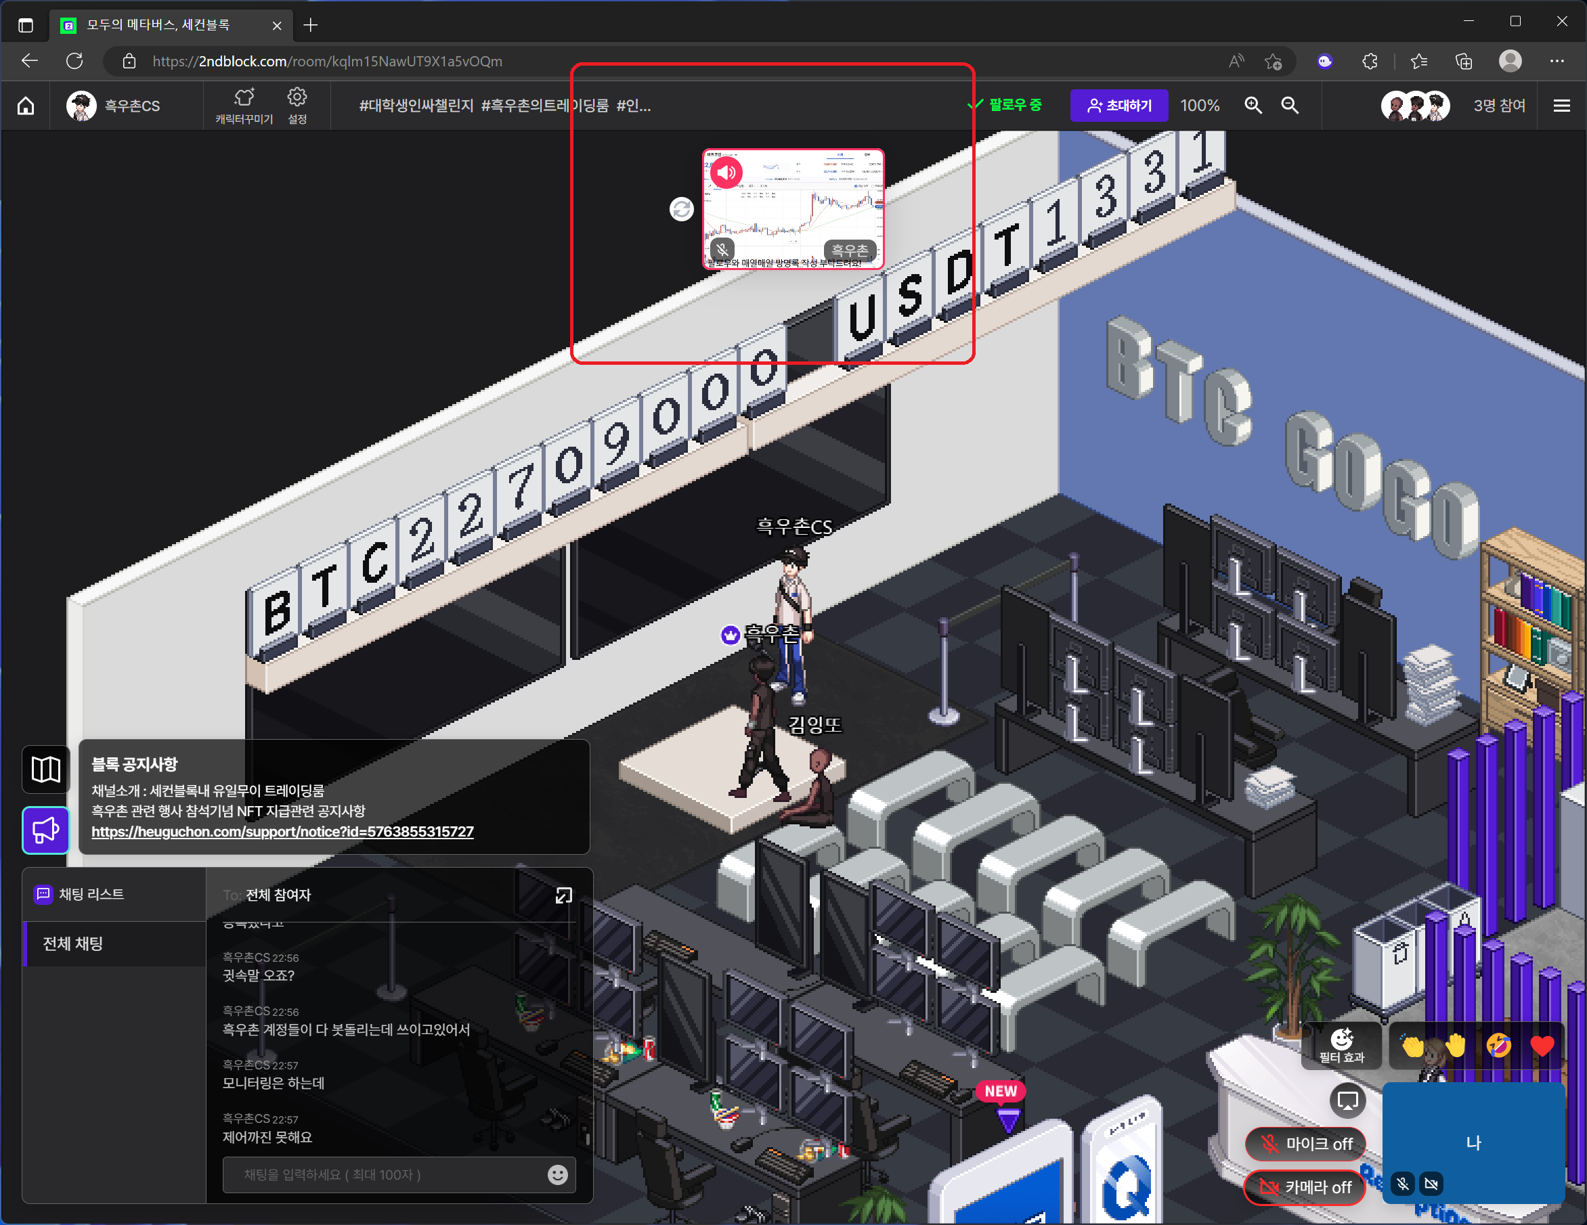Open the 전체 참여자 recipient selector

pyautogui.click(x=278, y=895)
